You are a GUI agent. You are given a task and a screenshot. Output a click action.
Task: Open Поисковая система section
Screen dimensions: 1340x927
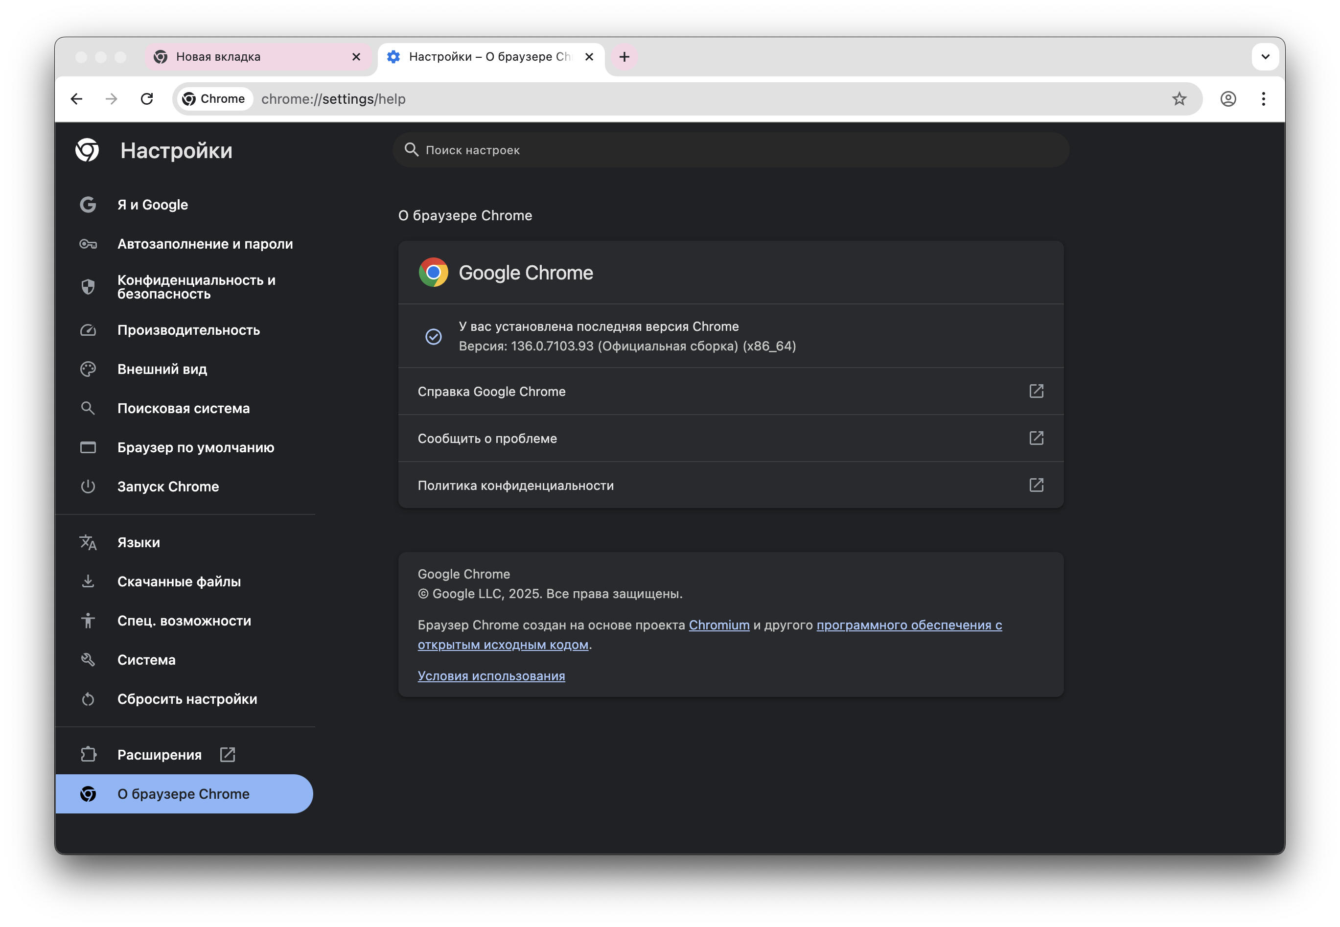(183, 408)
